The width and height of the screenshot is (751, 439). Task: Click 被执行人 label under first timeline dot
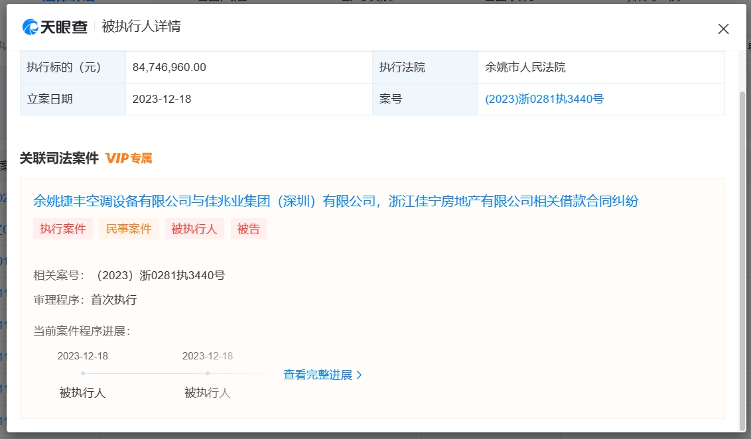82,393
